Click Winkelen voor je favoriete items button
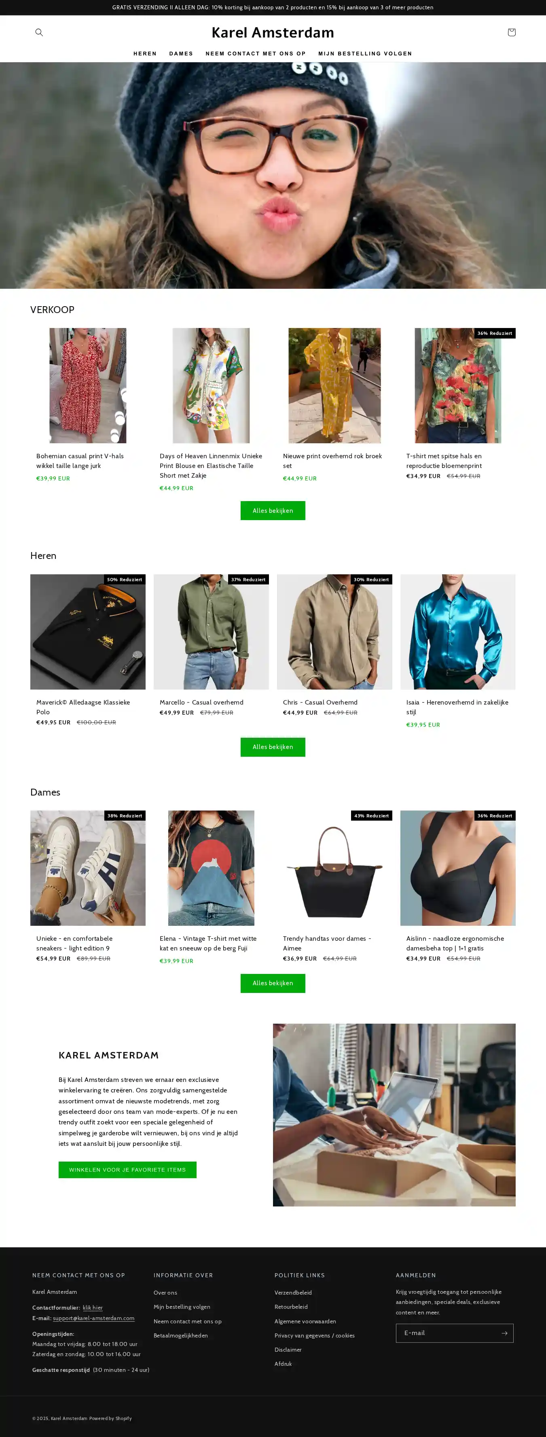The width and height of the screenshot is (546, 1437). click(x=127, y=1170)
